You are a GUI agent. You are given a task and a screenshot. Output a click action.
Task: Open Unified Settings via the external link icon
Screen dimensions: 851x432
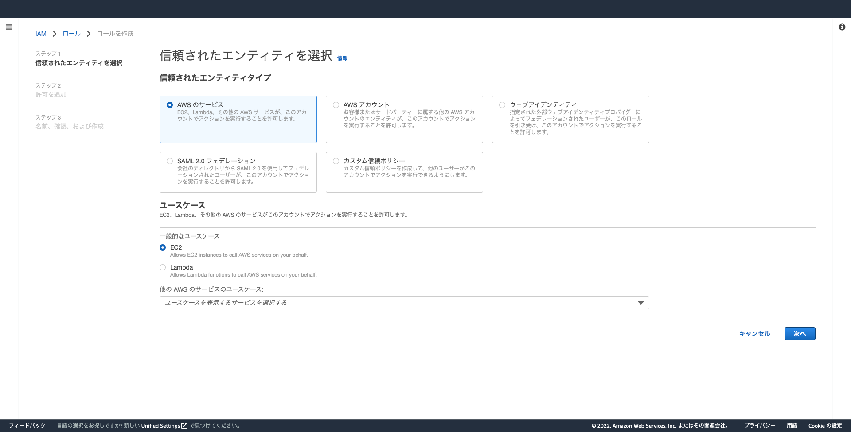click(183, 425)
